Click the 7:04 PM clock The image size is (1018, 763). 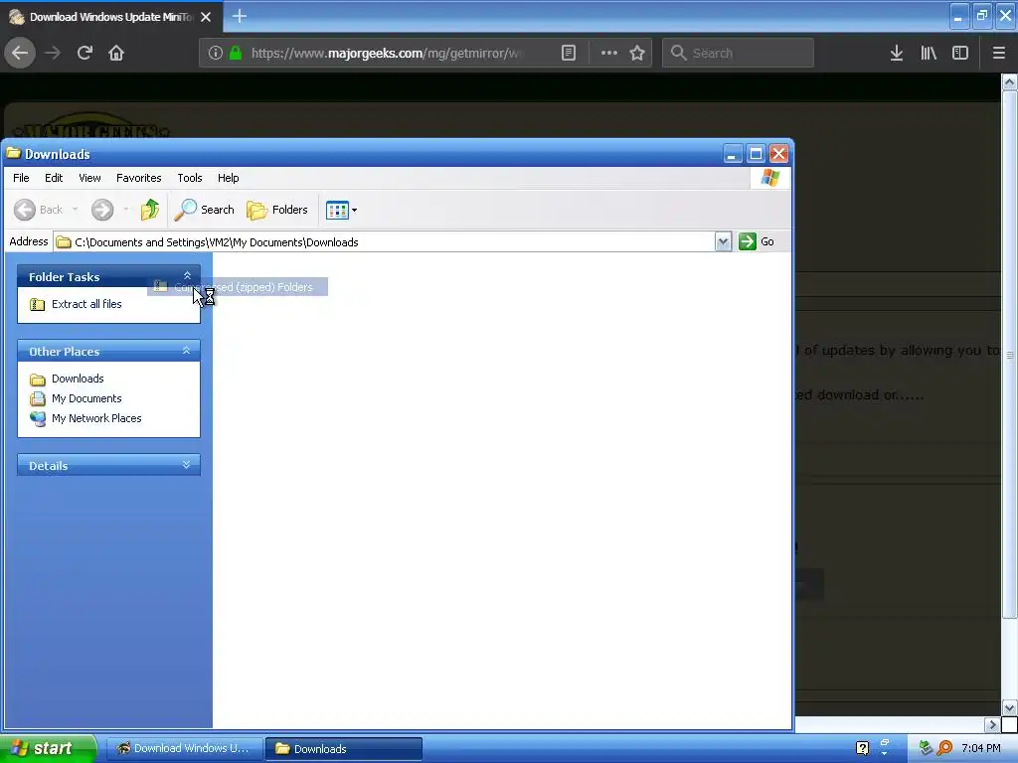click(981, 749)
